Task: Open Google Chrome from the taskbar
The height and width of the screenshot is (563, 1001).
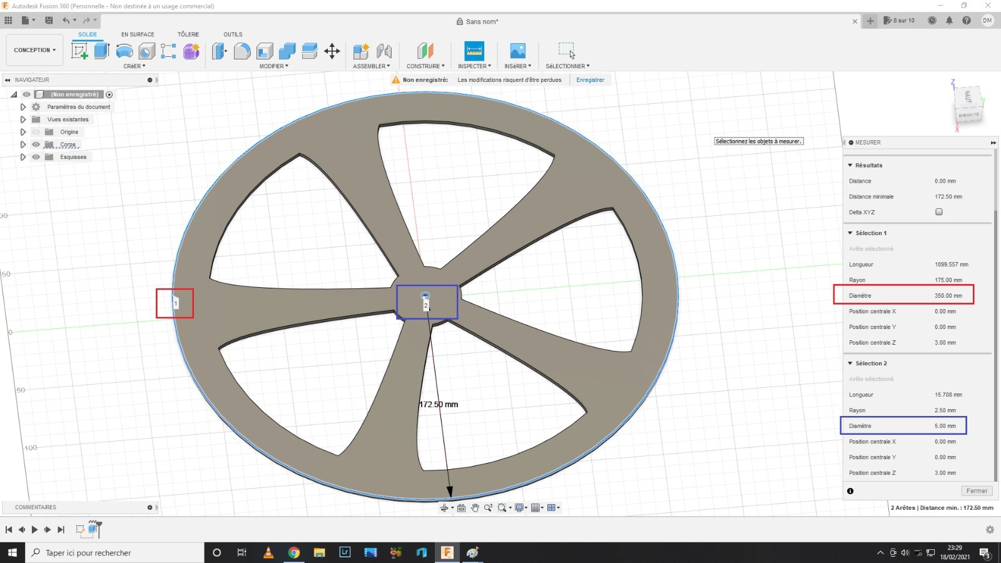Action: tap(293, 552)
